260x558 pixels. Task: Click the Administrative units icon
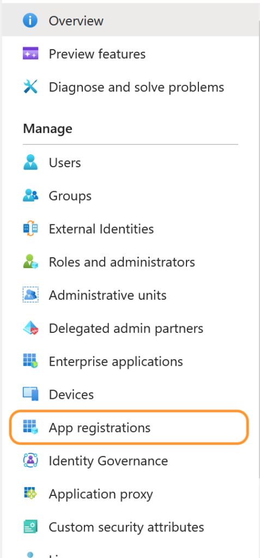tap(31, 295)
